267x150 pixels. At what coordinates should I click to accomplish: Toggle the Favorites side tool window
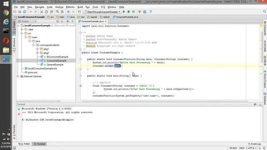(x=14, y=132)
